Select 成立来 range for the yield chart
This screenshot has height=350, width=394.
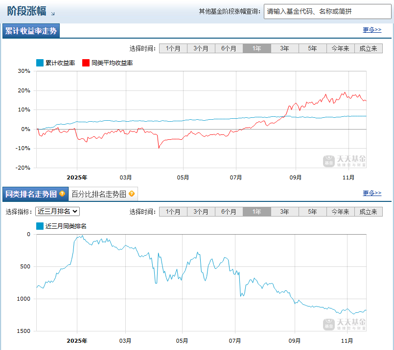click(369, 48)
